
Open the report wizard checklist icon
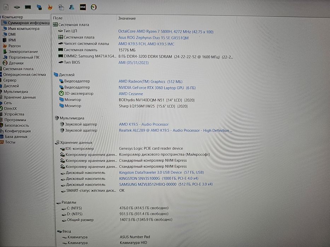tap(61, 7)
